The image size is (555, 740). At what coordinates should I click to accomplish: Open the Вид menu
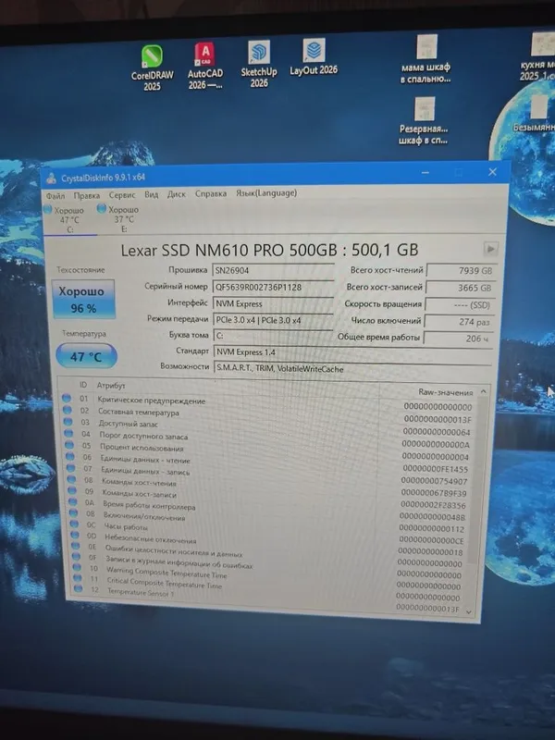click(x=151, y=194)
